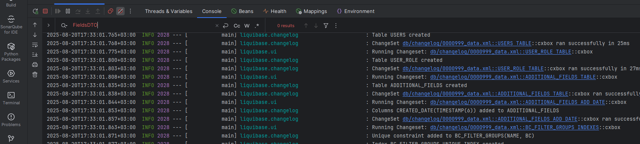The width and height of the screenshot is (640, 144).
Task: Go to next search occurrence
Action: [x=316, y=26]
